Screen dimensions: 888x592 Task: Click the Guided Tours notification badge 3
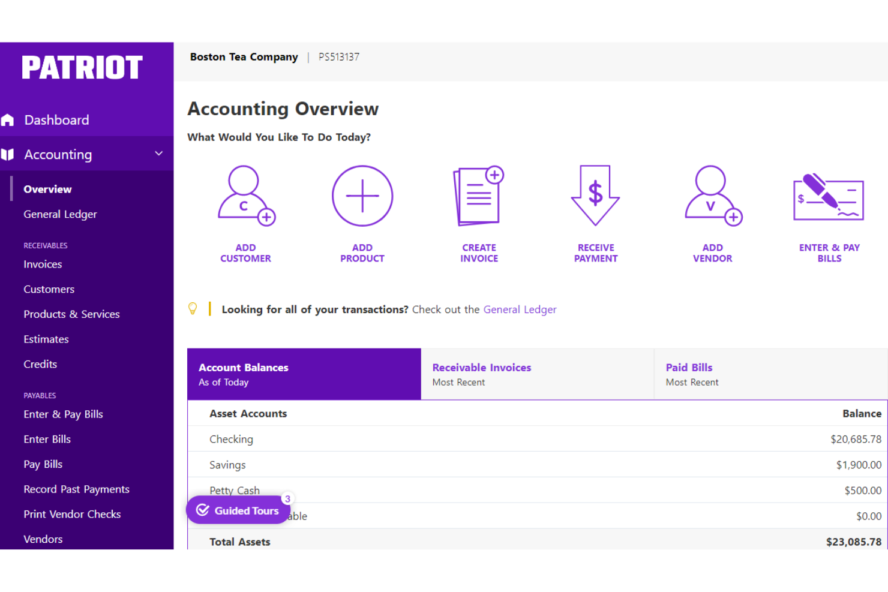pos(287,498)
